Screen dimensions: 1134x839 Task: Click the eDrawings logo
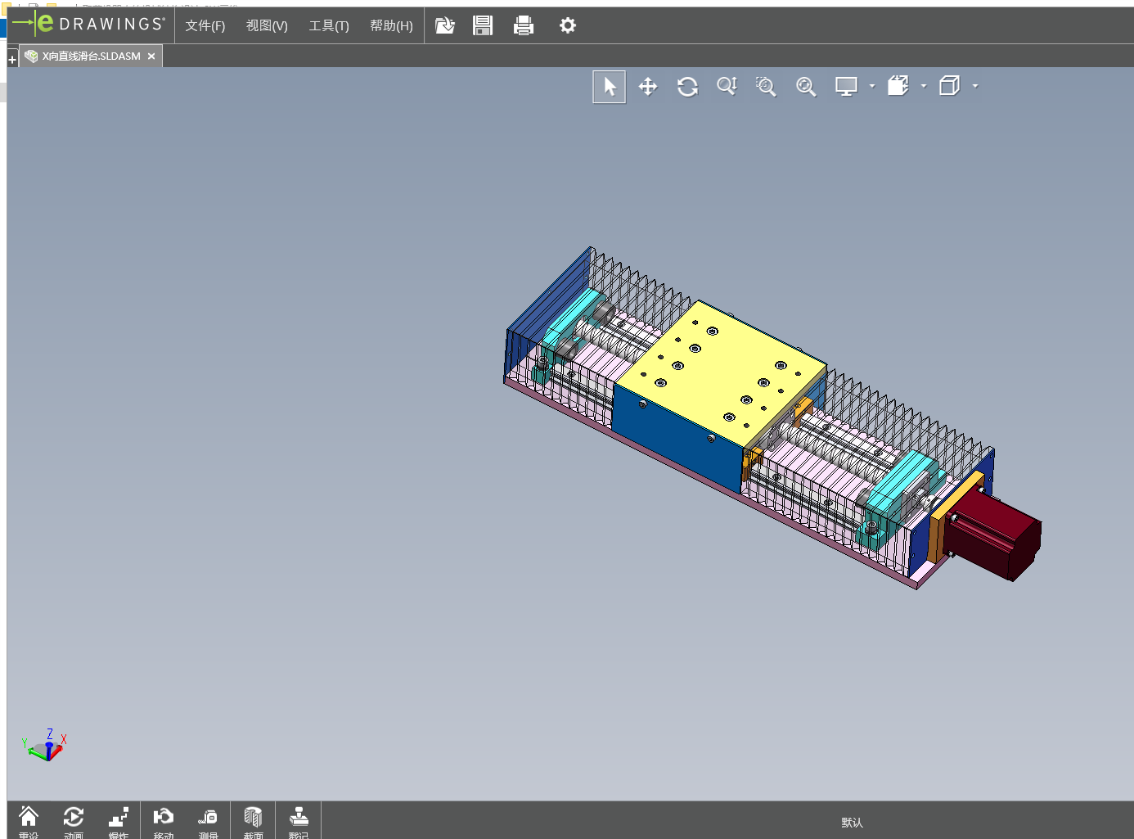tap(89, 25)
